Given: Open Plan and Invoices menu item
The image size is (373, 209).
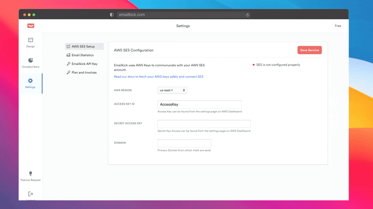Looking at the screenshot, I should pos(84,73).
